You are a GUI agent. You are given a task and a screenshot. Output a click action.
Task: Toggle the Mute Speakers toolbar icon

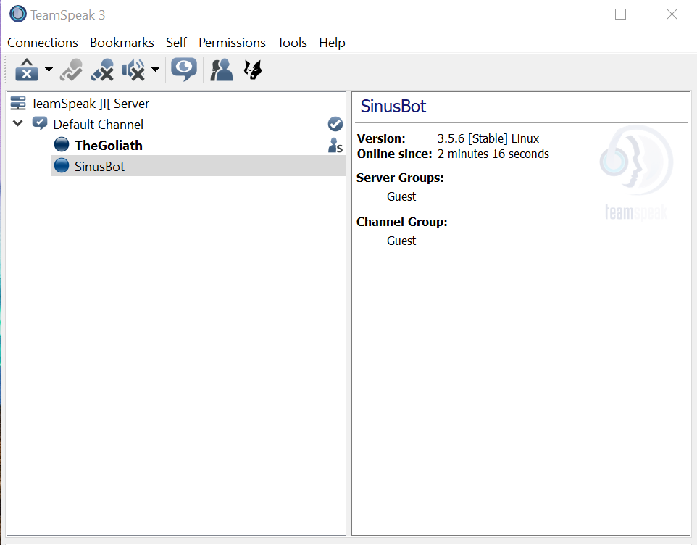tap(133, 70)
